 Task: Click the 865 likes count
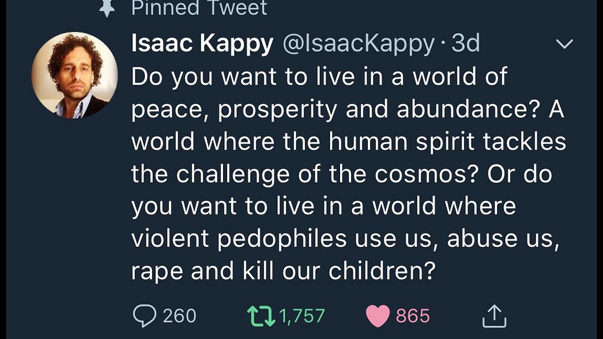(413, 316)
